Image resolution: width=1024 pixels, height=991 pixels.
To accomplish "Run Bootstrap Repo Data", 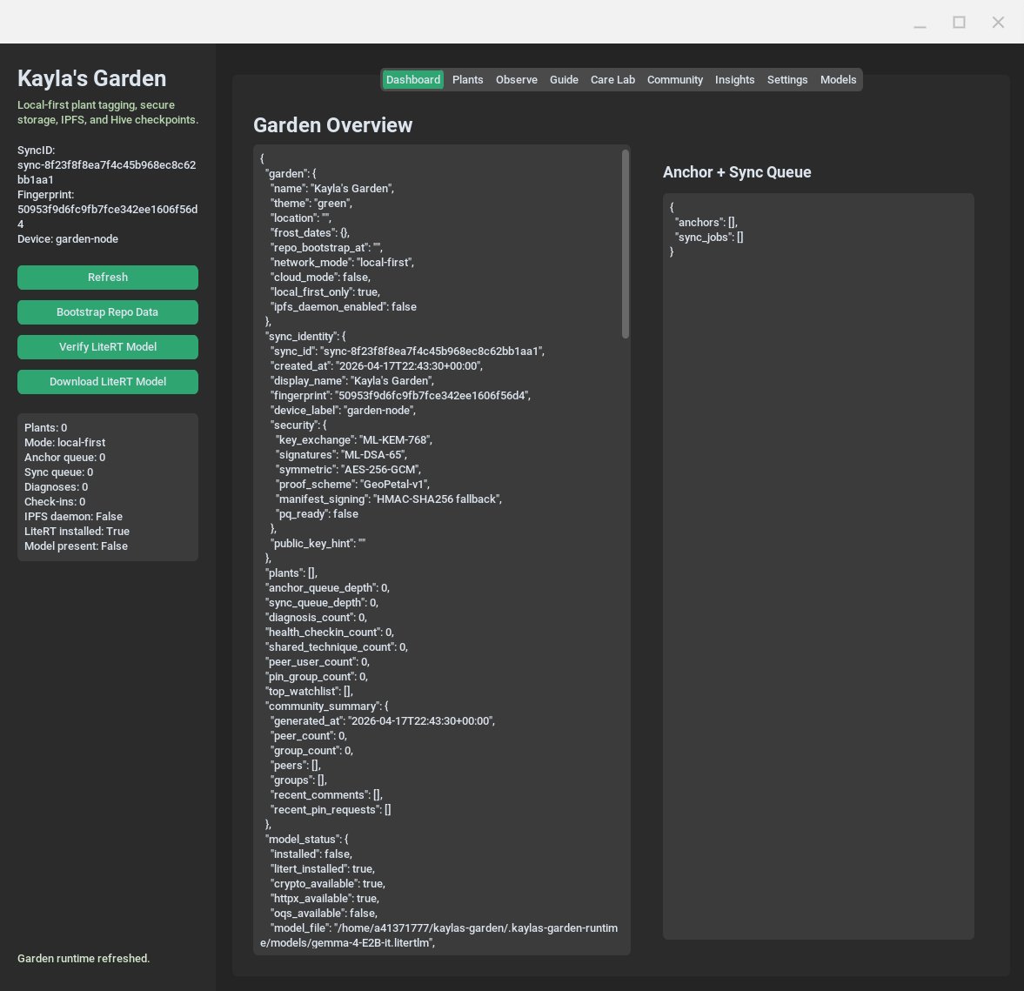I will [x=108, y=312].
